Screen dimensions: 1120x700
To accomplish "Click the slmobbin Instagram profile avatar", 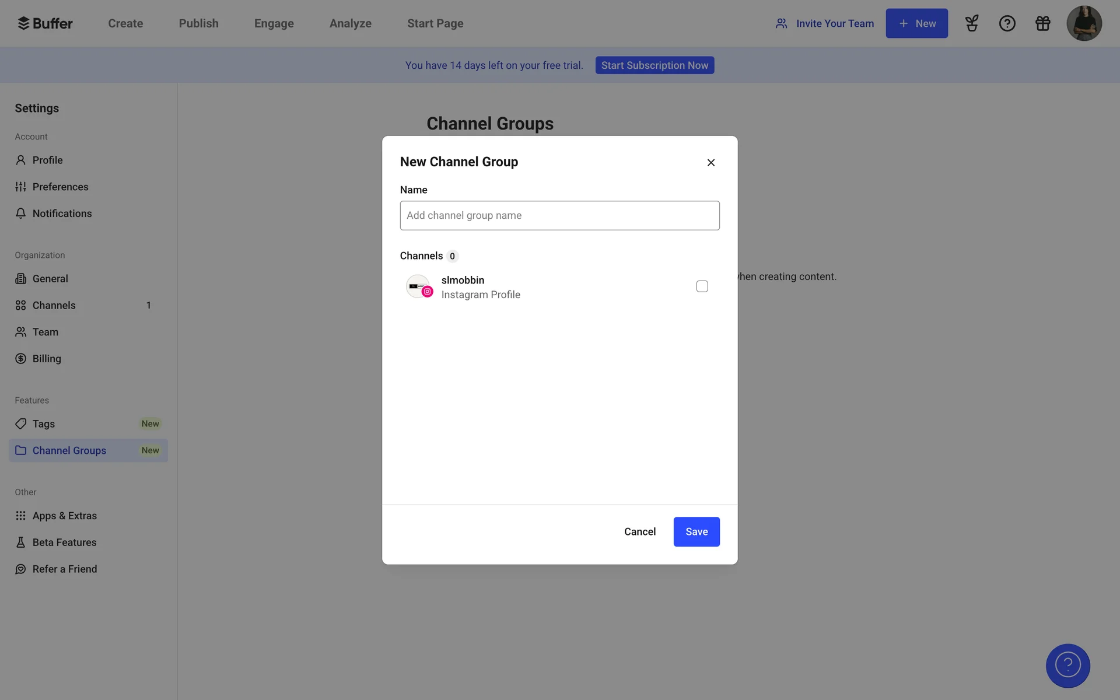I will click(x=418, y=286).
